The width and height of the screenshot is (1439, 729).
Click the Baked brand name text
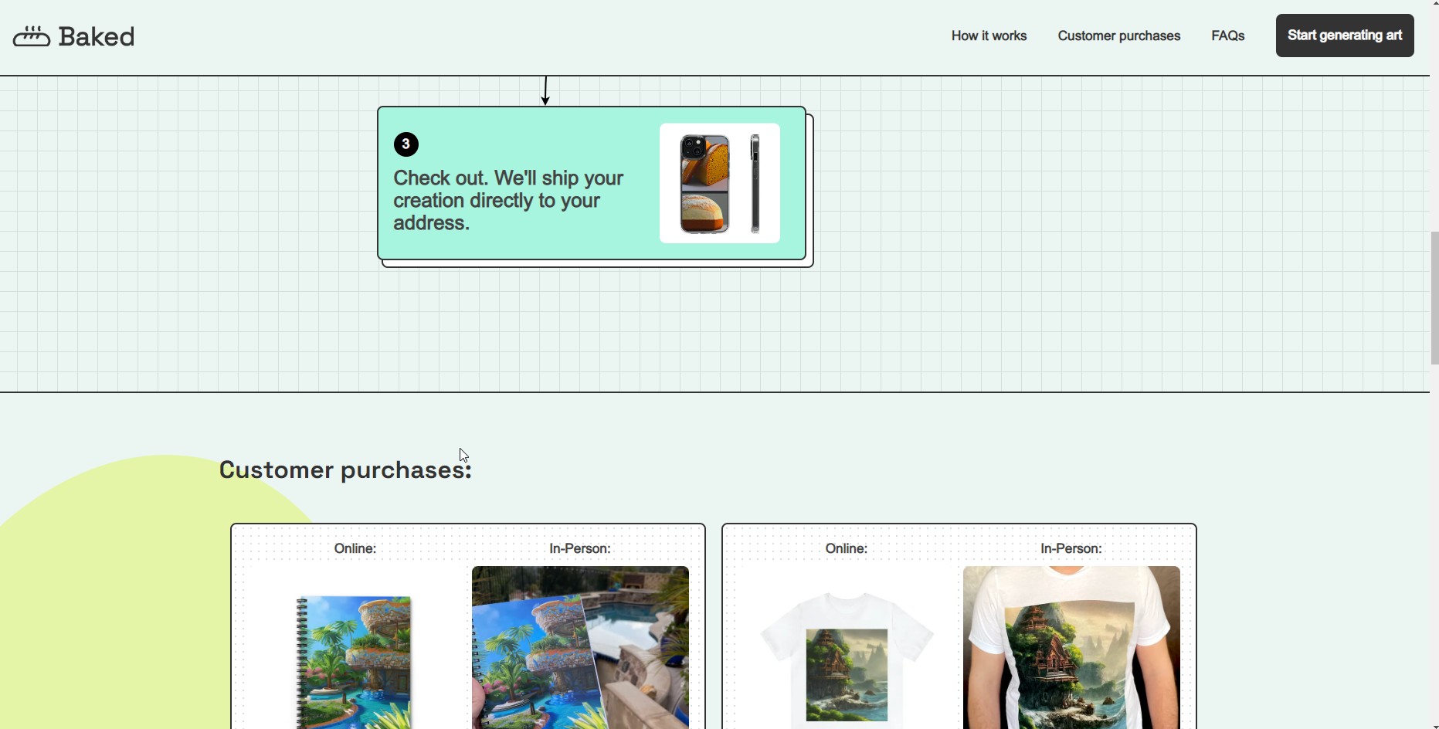97,36
